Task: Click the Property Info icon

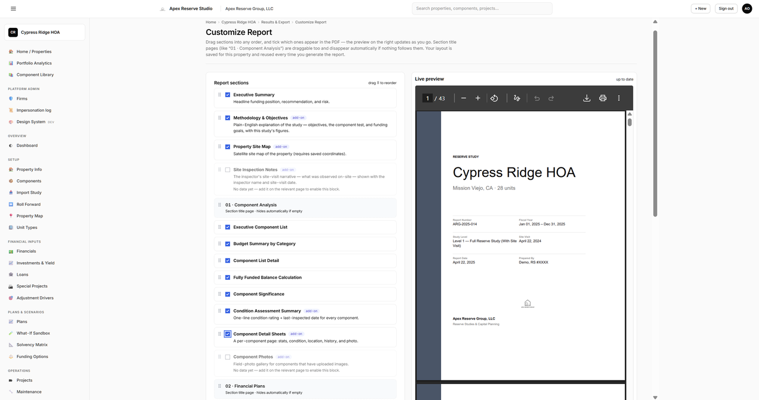Action: [x=11, y=169]
